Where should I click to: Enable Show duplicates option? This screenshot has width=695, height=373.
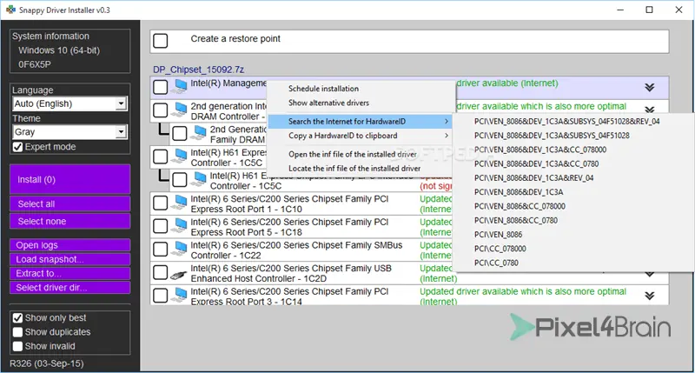17,332
